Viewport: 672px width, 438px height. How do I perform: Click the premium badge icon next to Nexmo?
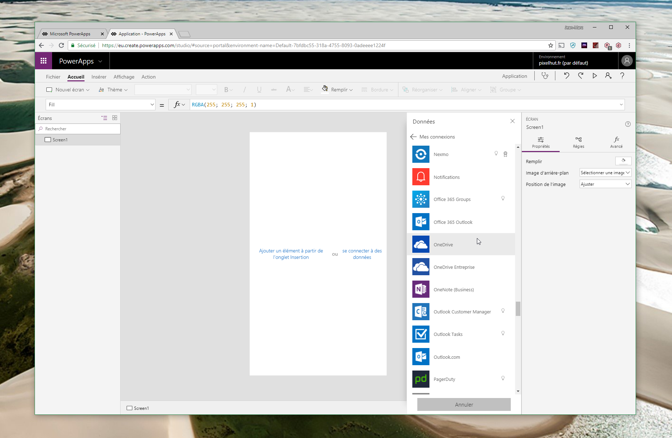[x=505, y=154]
